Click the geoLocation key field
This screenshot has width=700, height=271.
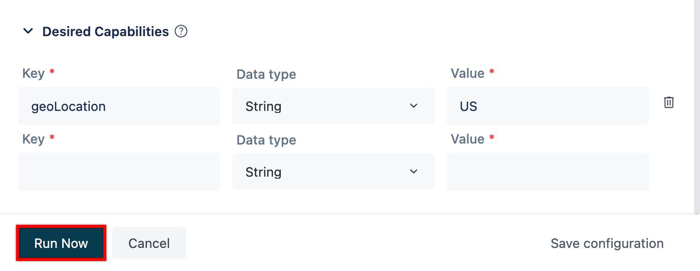(119, 106)
